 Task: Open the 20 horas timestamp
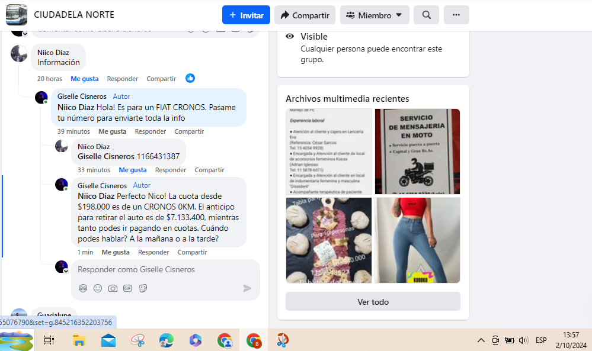pos(49,79)
